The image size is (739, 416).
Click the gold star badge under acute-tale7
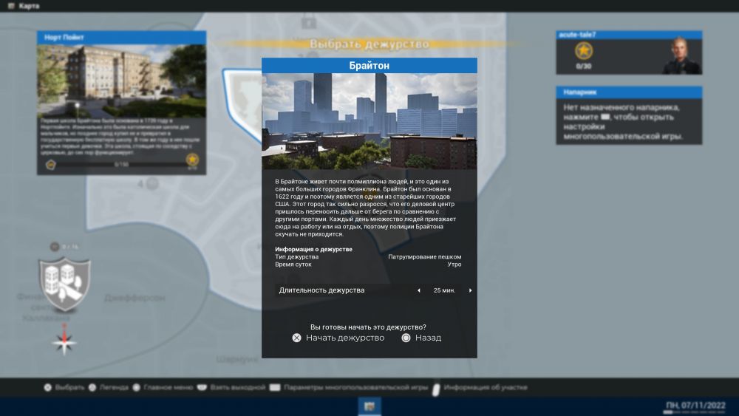coord(584,51)
